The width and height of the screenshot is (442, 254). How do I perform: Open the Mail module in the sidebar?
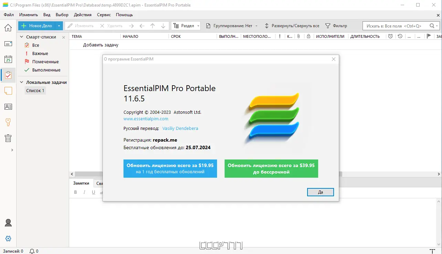click(x=8, y=44)
